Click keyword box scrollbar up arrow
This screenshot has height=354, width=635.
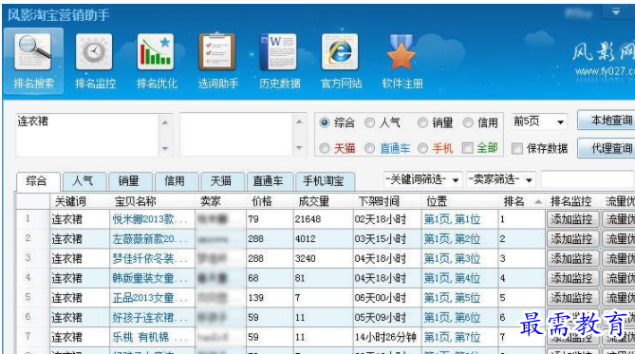pos(165,121)
